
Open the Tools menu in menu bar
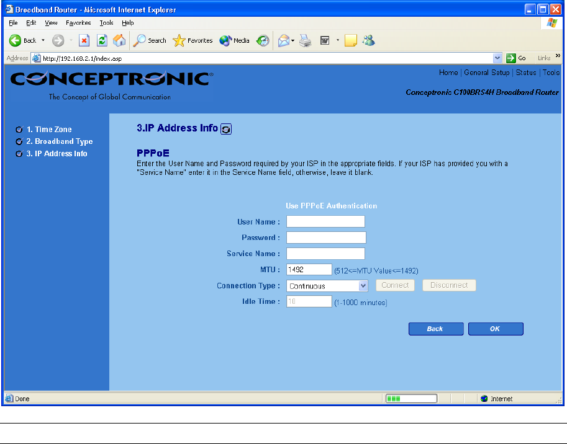pos(106,23)
